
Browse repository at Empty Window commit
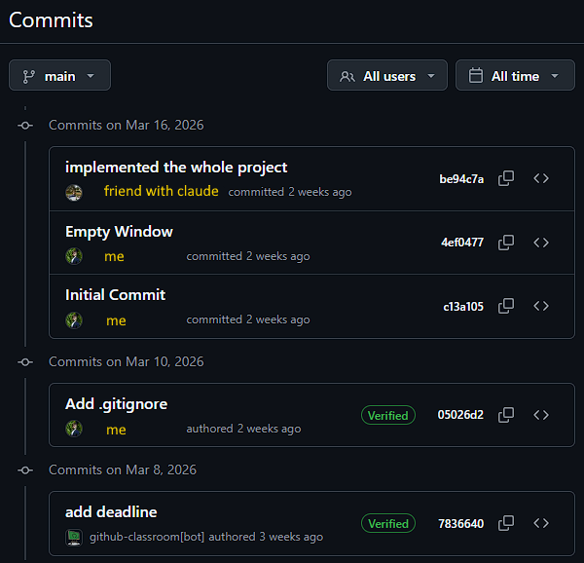(541, 243)
